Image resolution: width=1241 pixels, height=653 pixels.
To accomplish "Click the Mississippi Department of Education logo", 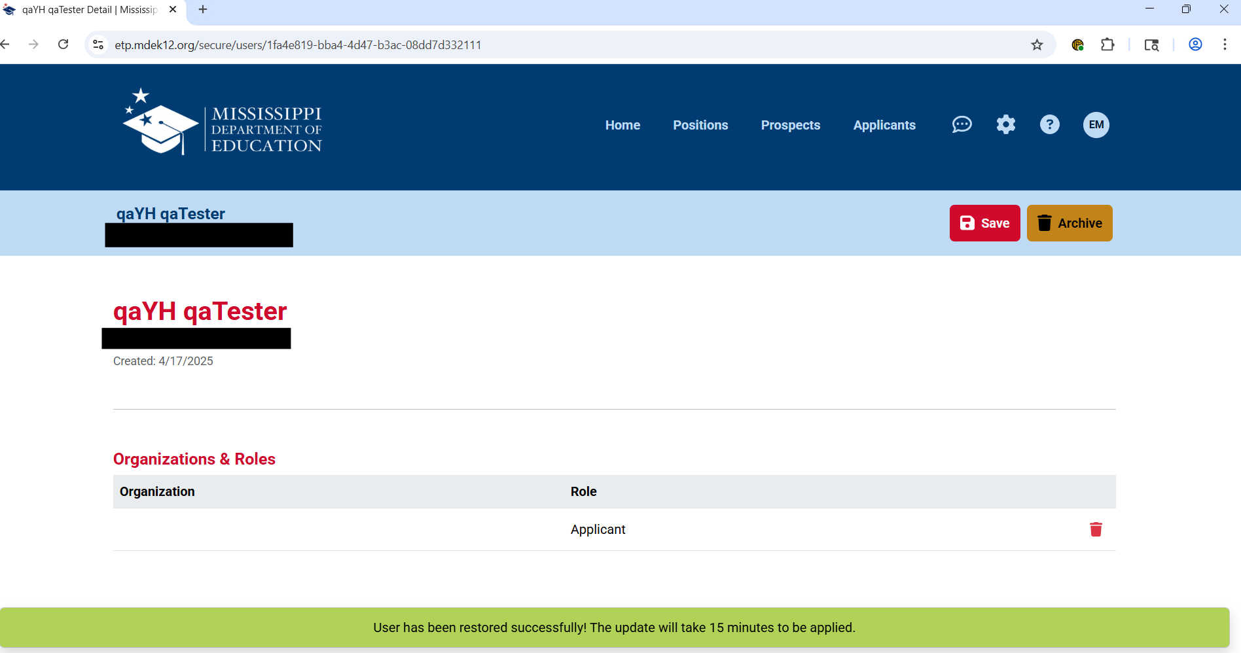I will [x=223, y=122].
